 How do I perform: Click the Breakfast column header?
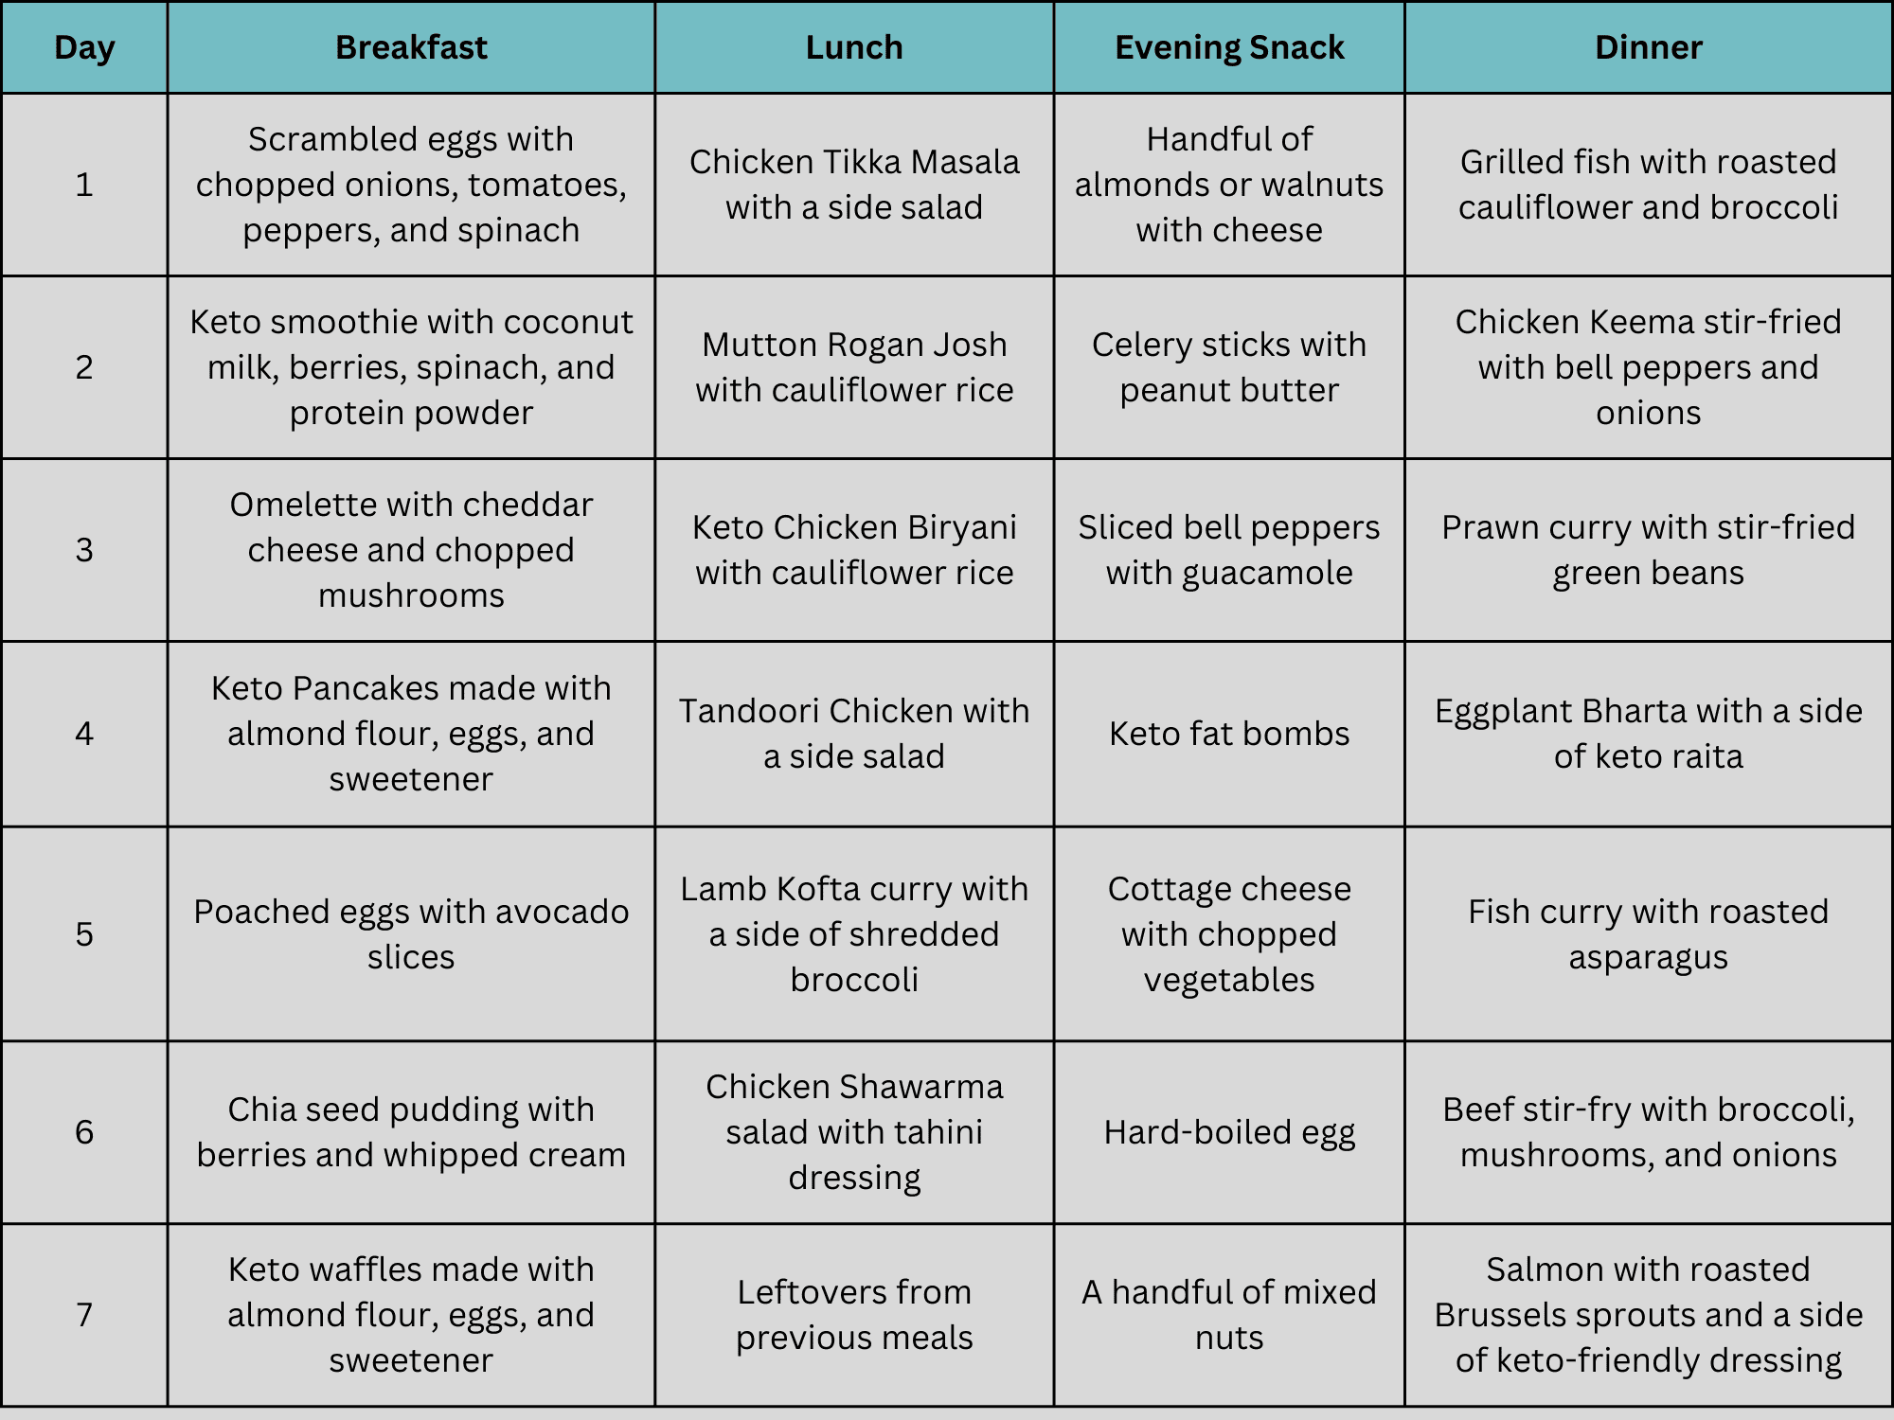[x=411, y=47]
